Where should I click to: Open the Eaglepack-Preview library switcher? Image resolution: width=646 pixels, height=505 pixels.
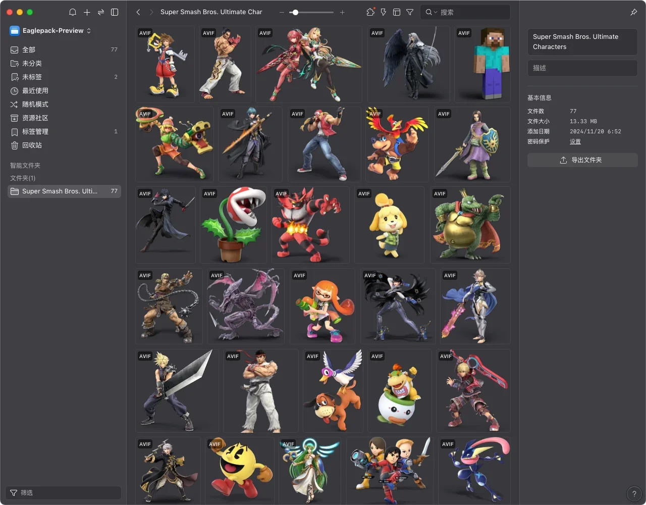50,31
